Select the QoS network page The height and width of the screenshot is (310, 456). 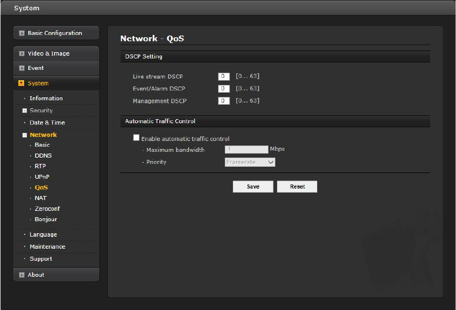coord(41,187)
